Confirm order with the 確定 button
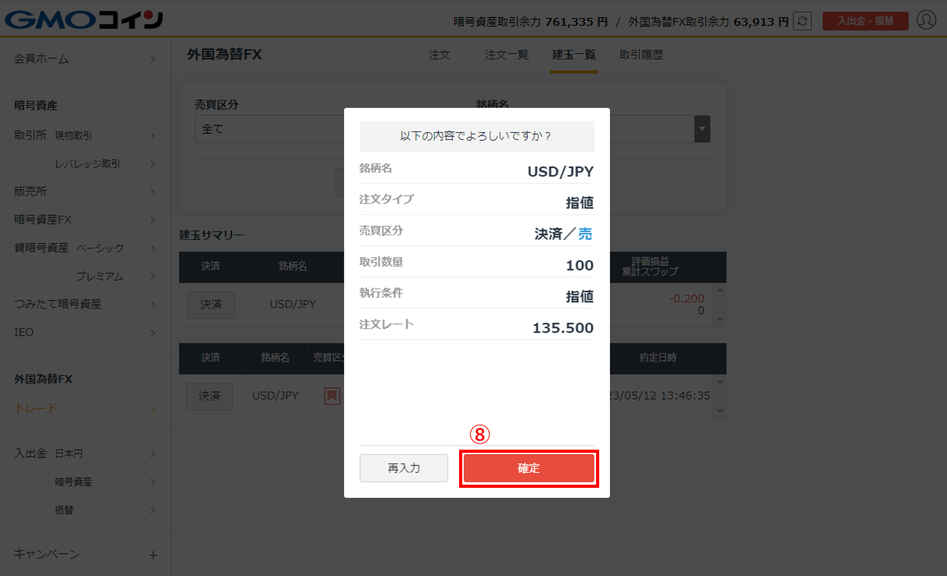This screenshot has width=947, height=576. tap(529, 468)
